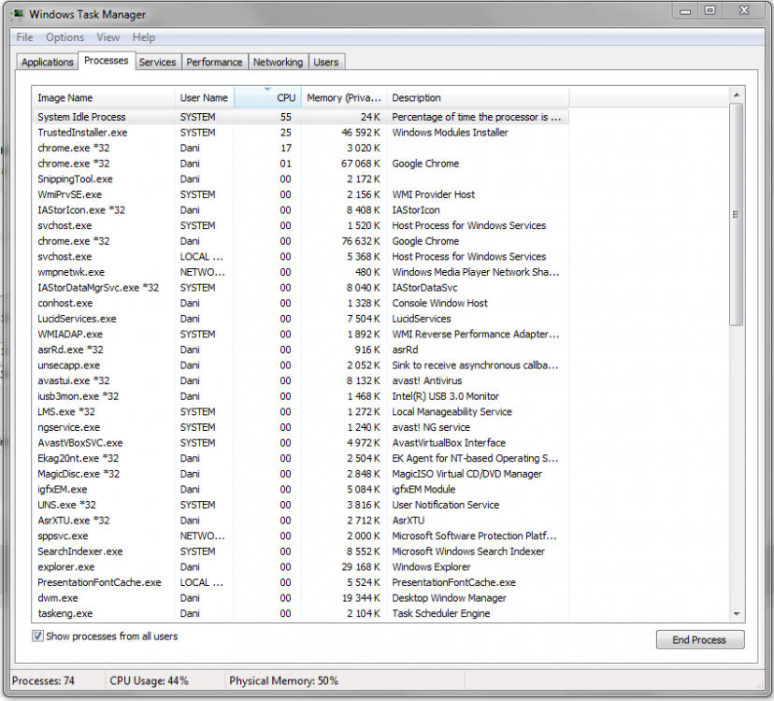Select the WMIADAP.exe process

300,335
